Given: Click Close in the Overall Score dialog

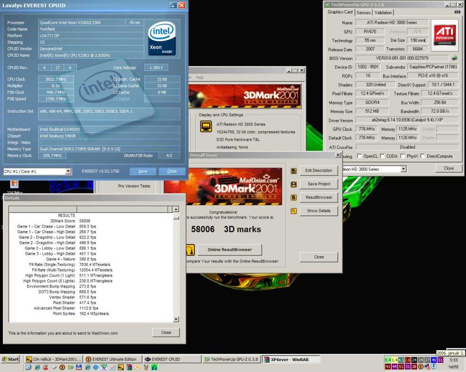Looking at the screenshot, I should click(x=319, y=257).
